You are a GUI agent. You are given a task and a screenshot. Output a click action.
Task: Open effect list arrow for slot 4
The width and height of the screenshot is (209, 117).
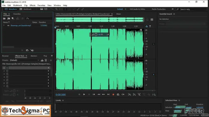49,77
